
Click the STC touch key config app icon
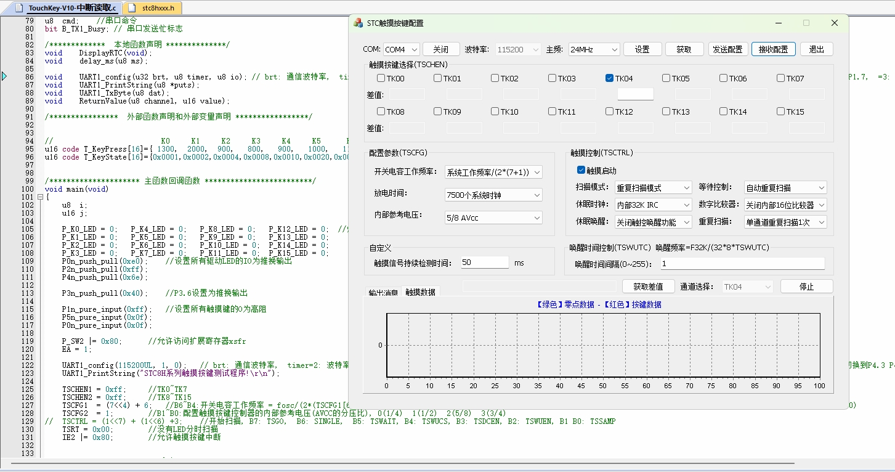tap(358, 23)
